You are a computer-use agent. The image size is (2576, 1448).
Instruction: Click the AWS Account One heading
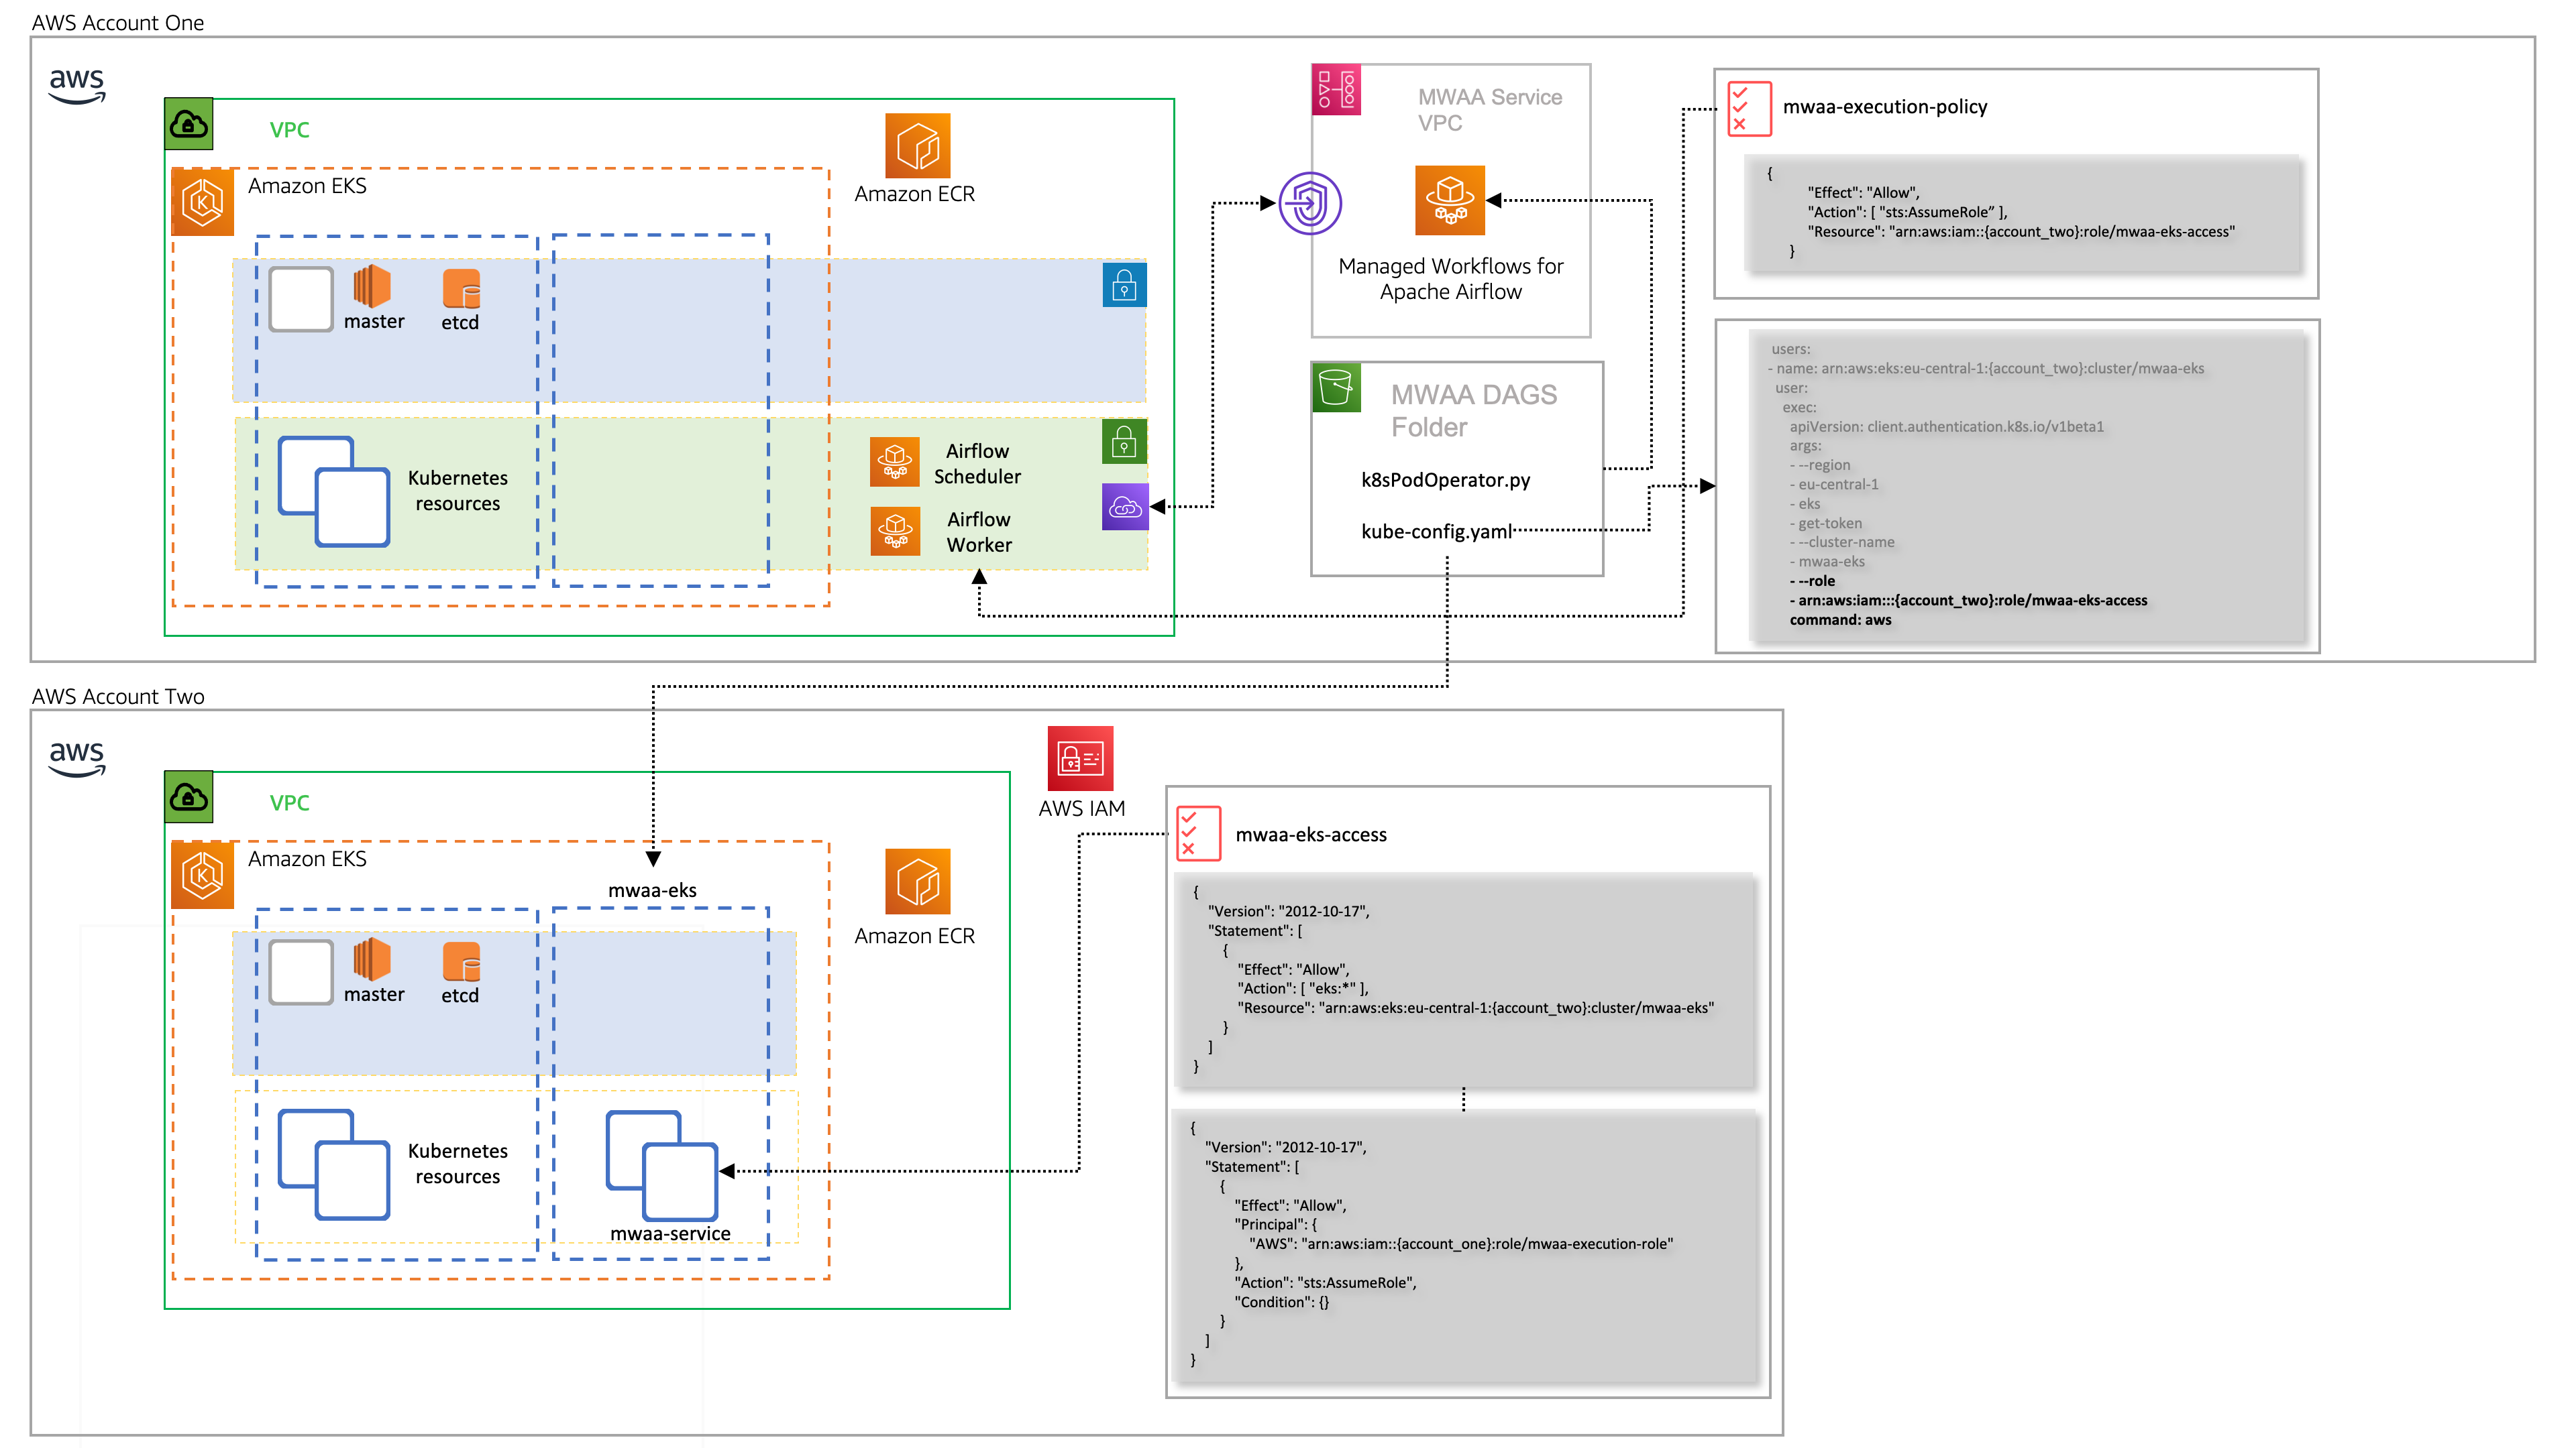118,23
